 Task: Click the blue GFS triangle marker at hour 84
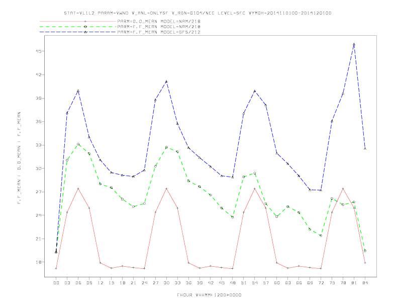pyautogui.click(x=365, y=148)
